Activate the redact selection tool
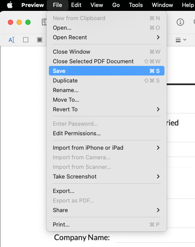The height and width of the screenshot is (247, 195). click(x=40, y=40)
